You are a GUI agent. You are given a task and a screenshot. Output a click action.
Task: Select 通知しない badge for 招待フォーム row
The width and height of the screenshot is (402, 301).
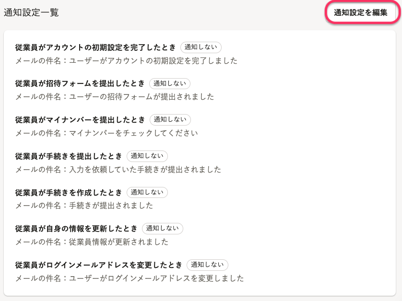170,83
